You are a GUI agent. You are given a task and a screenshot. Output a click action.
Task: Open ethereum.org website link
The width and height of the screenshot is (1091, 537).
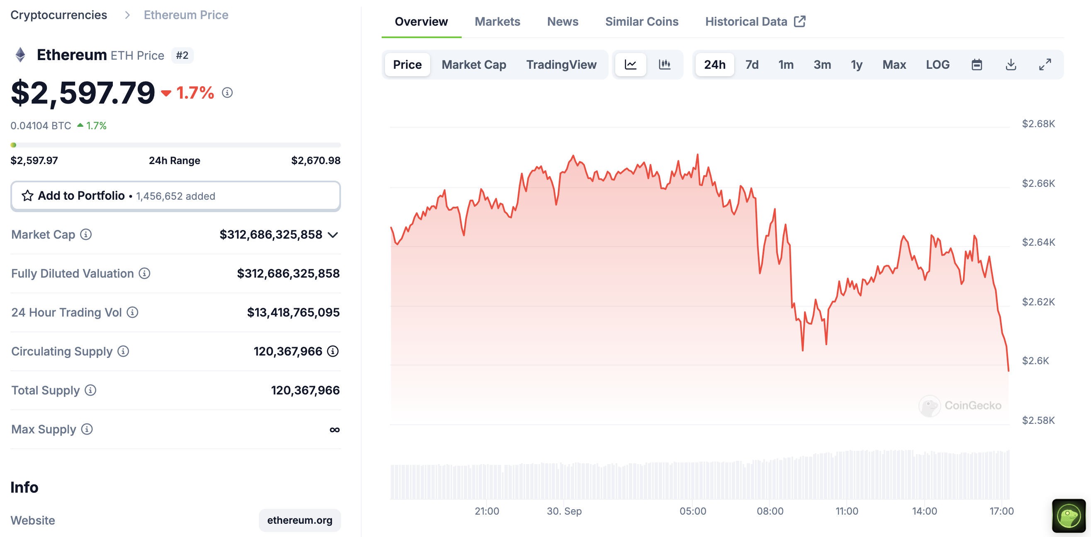300,520
